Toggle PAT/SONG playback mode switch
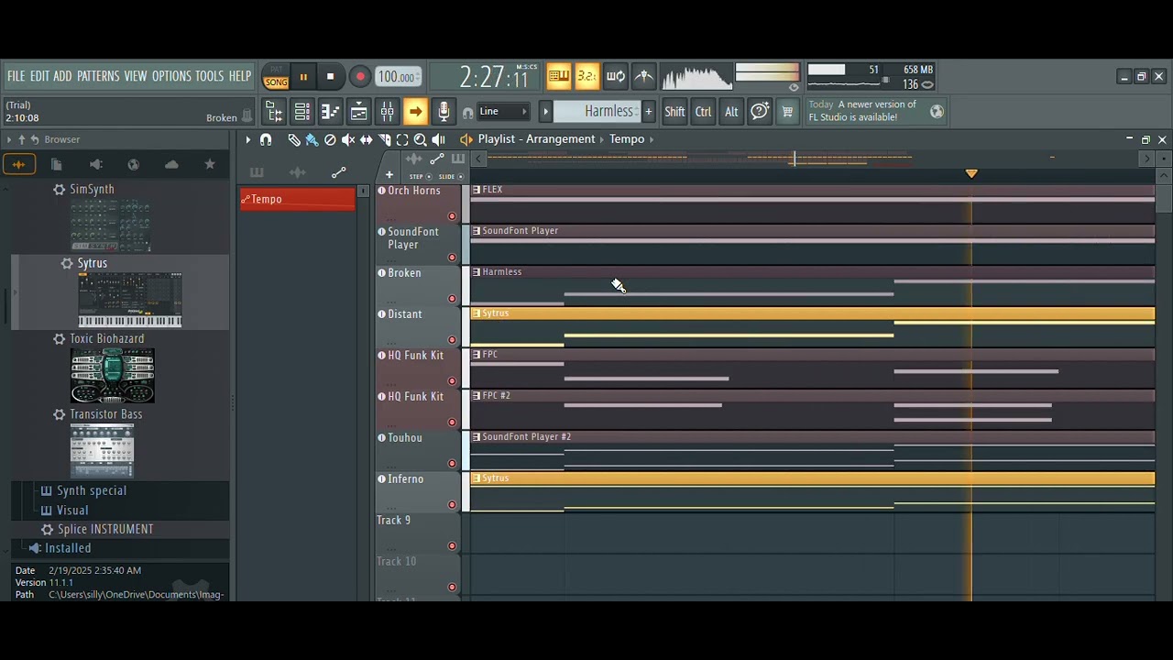The height and width of the screenshot is (660, 1173). pyautogui.click(x=276, y=76)
